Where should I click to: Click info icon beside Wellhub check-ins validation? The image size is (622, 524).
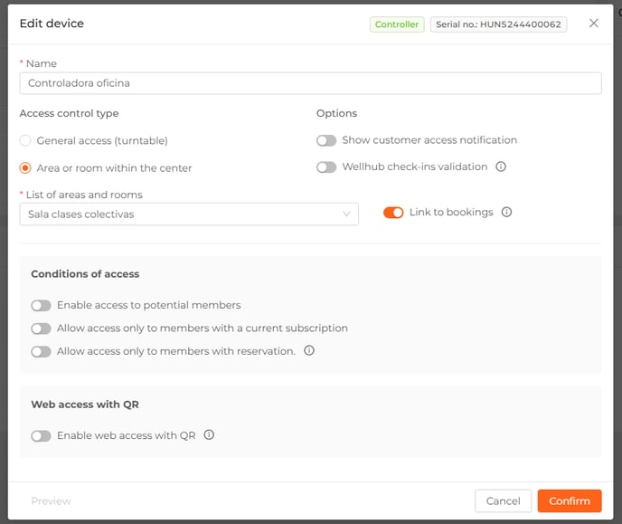pos(501,167)
